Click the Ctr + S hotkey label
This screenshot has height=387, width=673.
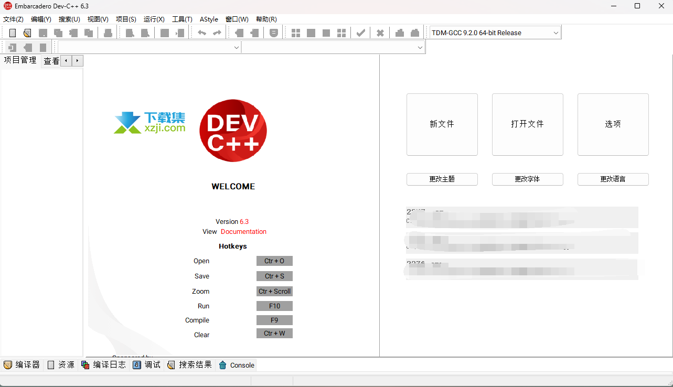pyautogui.click(x=274, y=276)
